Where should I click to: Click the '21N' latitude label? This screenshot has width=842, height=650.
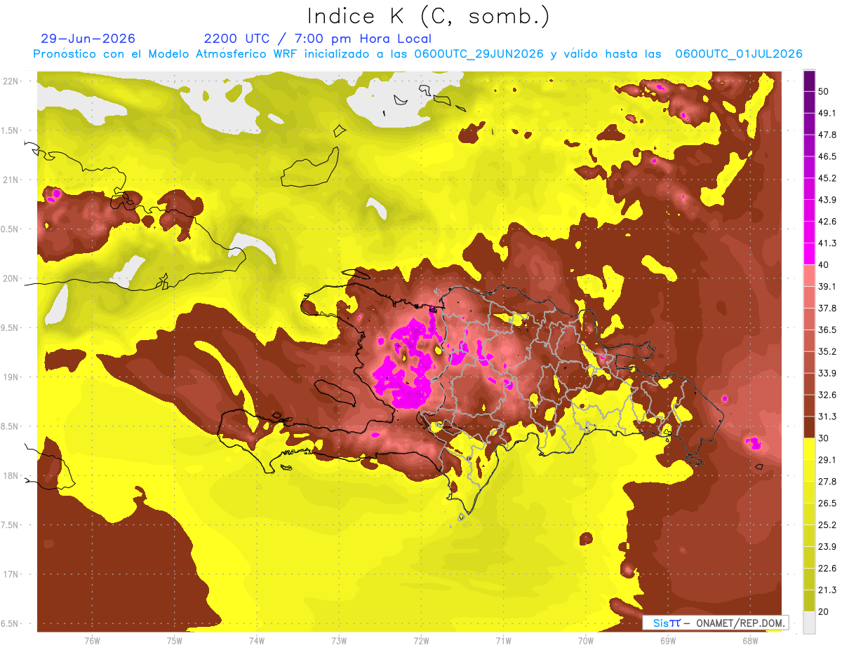click(x=11, y=180)
